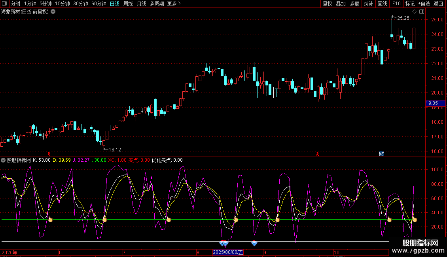Image resolution: width=447 pixels, height=257 pixels.
Task: Open 多股 multi-stock view
Action: [354, 4]
